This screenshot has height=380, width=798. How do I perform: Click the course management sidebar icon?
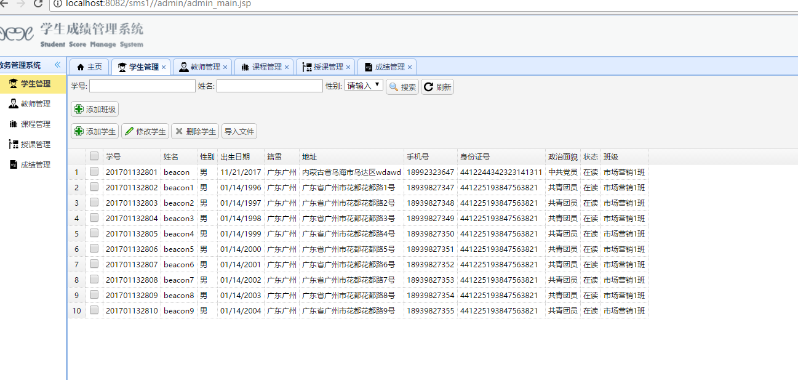[x=13, y=124]
